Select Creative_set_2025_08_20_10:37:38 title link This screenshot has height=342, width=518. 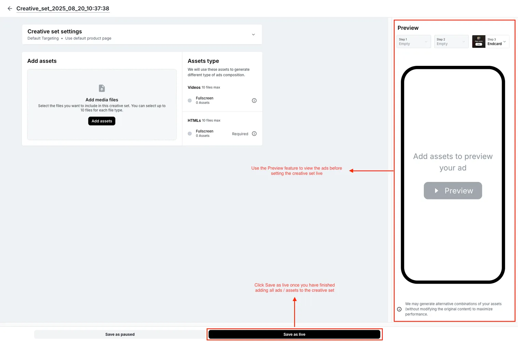pyautogui.click(x=63, y=8)
